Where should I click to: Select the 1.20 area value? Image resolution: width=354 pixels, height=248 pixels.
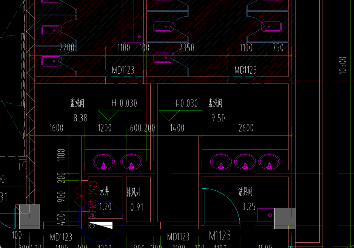tap(105, 207)
